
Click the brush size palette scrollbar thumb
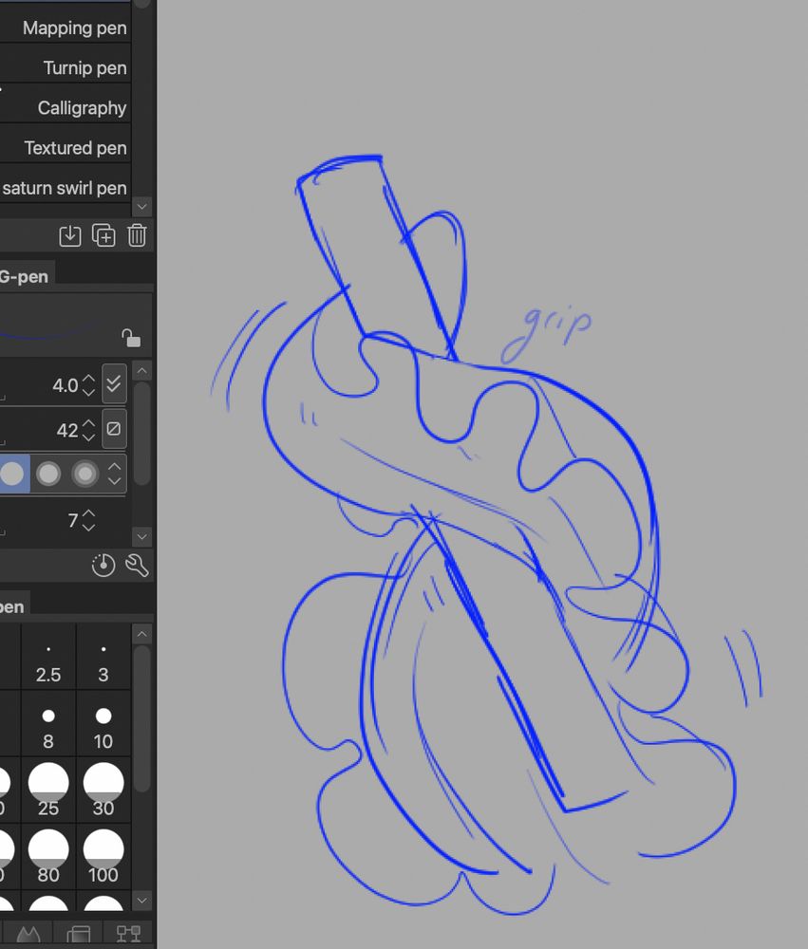coord(141,718)
